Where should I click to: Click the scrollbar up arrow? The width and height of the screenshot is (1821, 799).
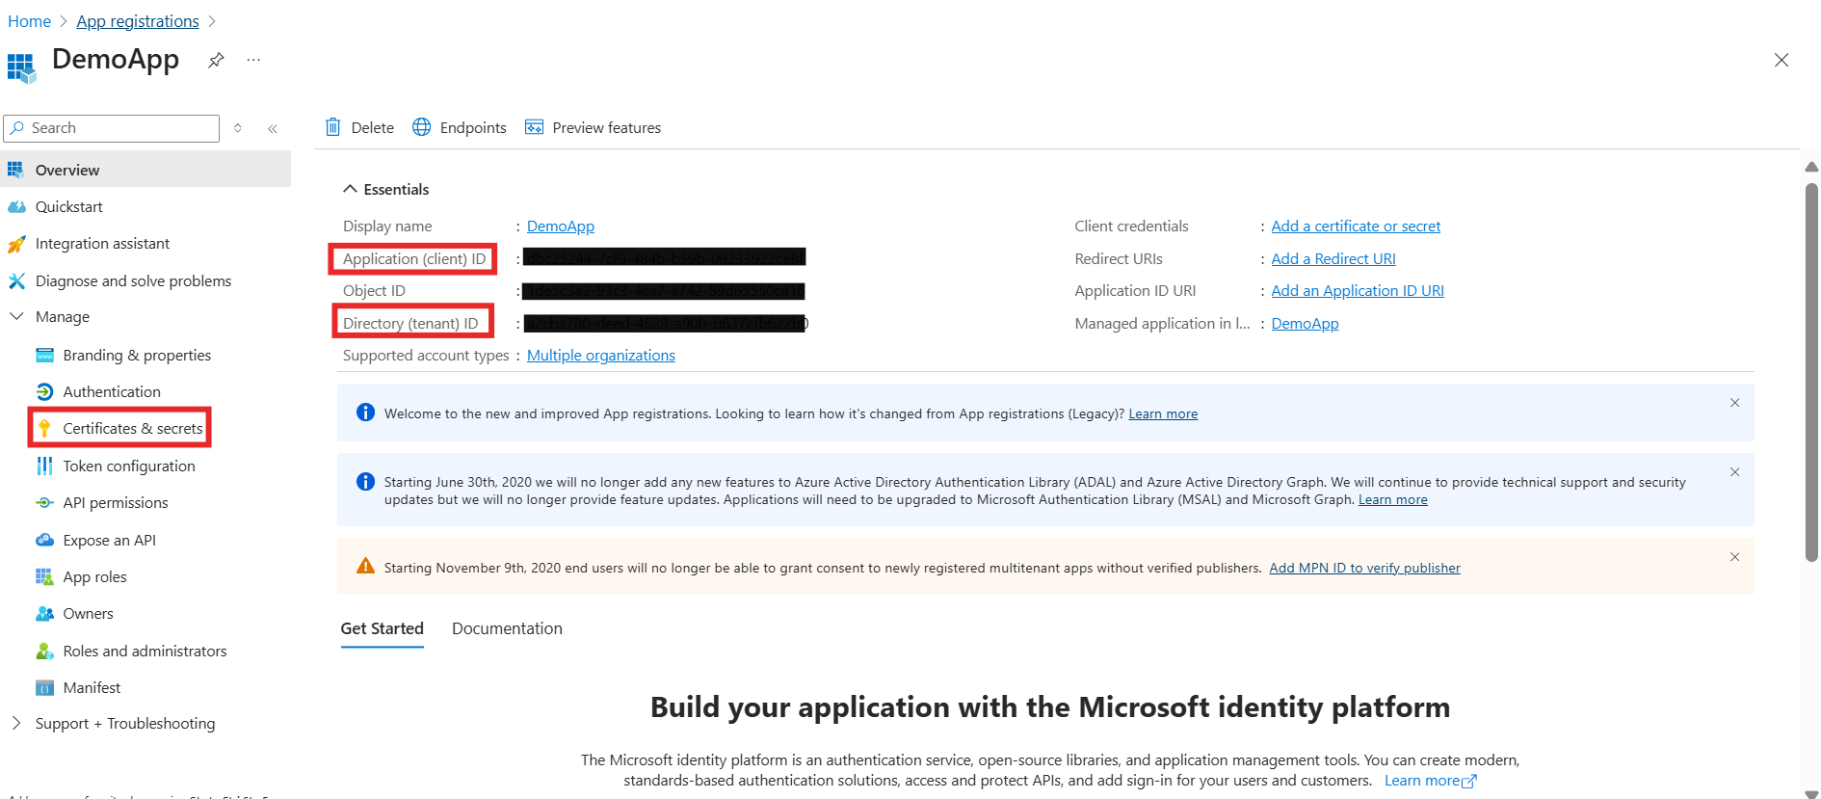pyautogui.click(x=1811, y=167)
